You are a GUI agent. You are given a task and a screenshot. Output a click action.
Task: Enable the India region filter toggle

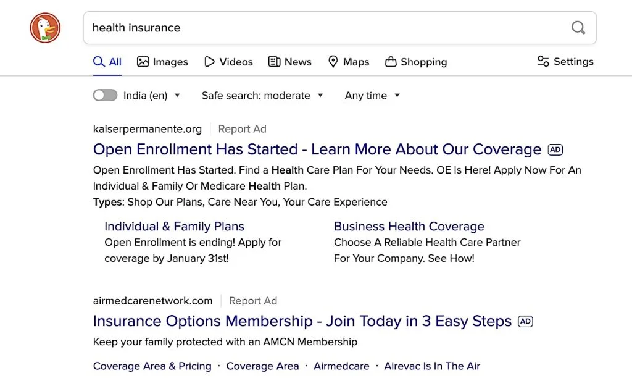coord(105,95)
